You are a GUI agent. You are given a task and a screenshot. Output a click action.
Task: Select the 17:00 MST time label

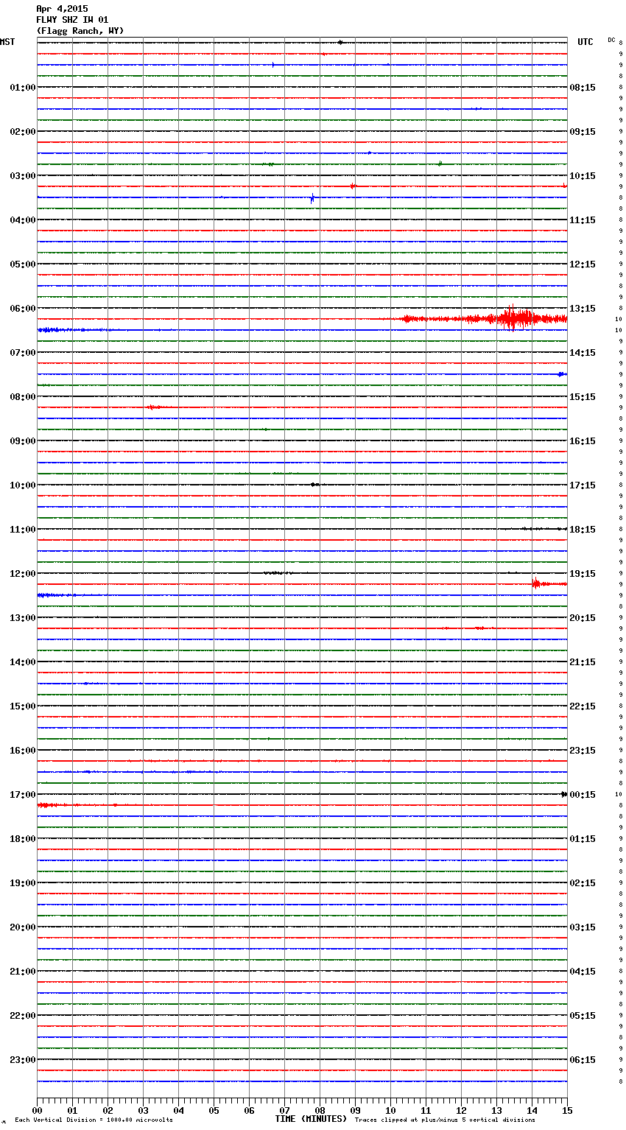click(22, 795)
